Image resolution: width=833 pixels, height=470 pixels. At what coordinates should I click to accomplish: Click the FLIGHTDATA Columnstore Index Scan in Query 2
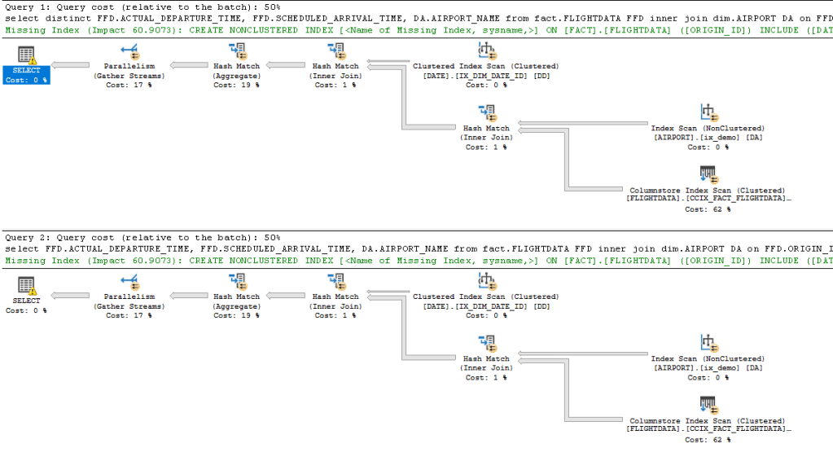click(x=708, y=405)
